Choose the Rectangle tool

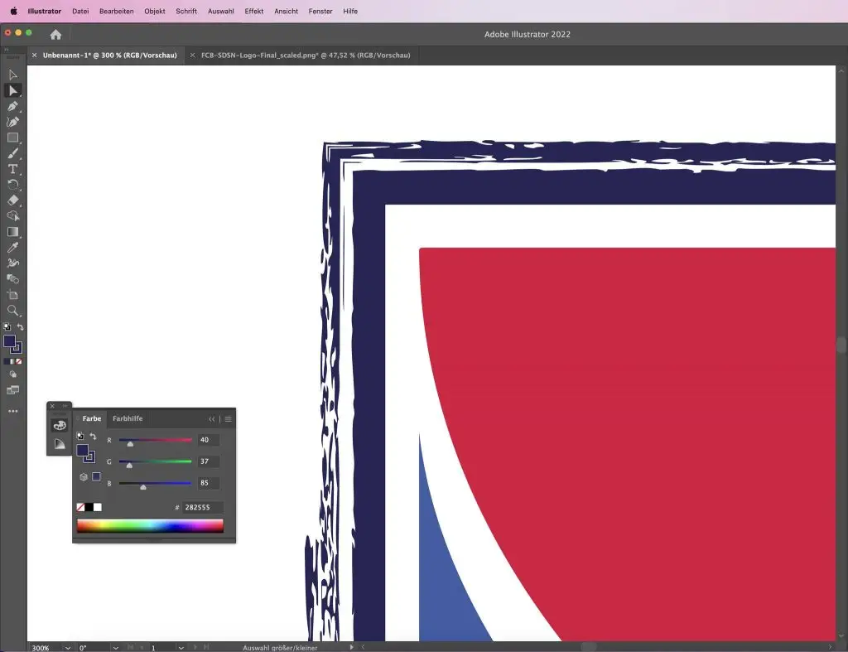pyautogui.click(x=12, y=138)
